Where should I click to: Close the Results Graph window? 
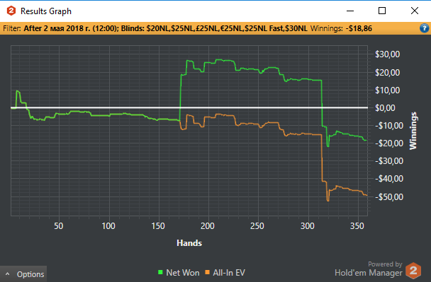tap(415, 11)
